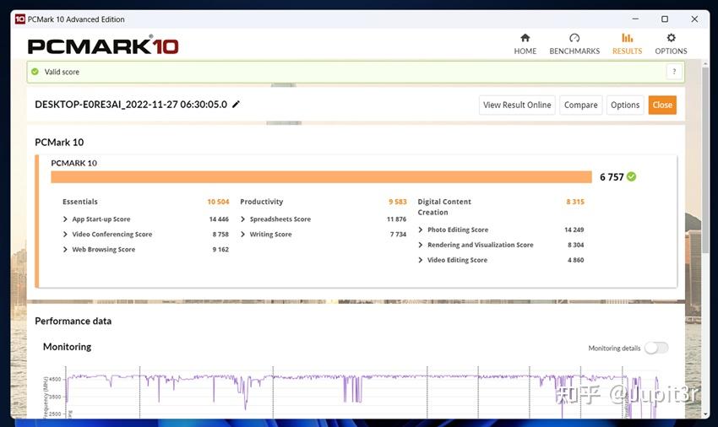This screenshot has height=427, width=718.
Task: Click the orange PCMark 10 score bar
Action: coord(321,176)
